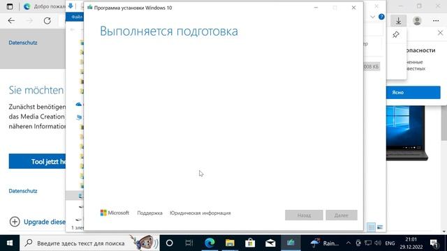Viewport: 447px width, 251px height.
Task: Open the Rain weather widget
Action: click(x=325, y=243)
